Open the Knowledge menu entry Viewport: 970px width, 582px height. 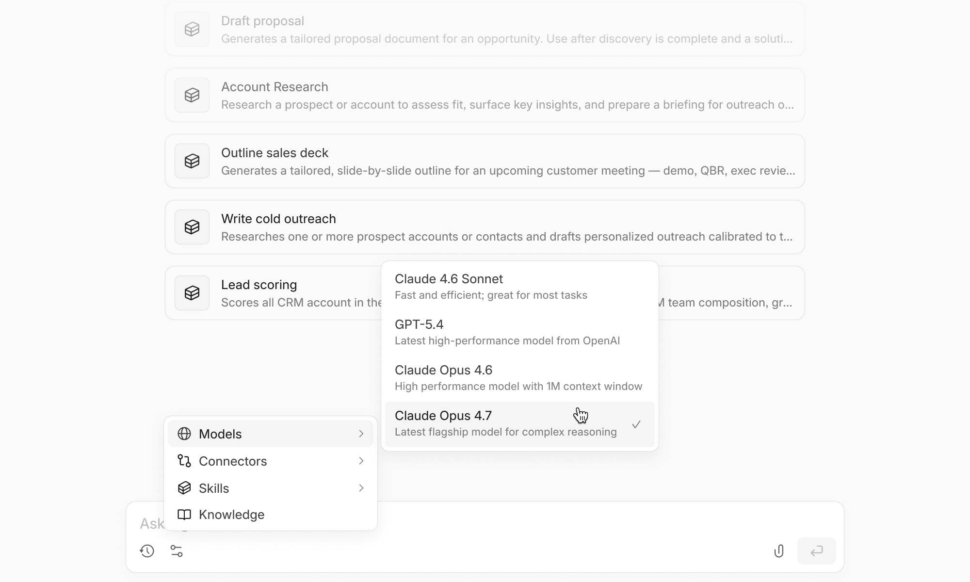click(231, 515)
